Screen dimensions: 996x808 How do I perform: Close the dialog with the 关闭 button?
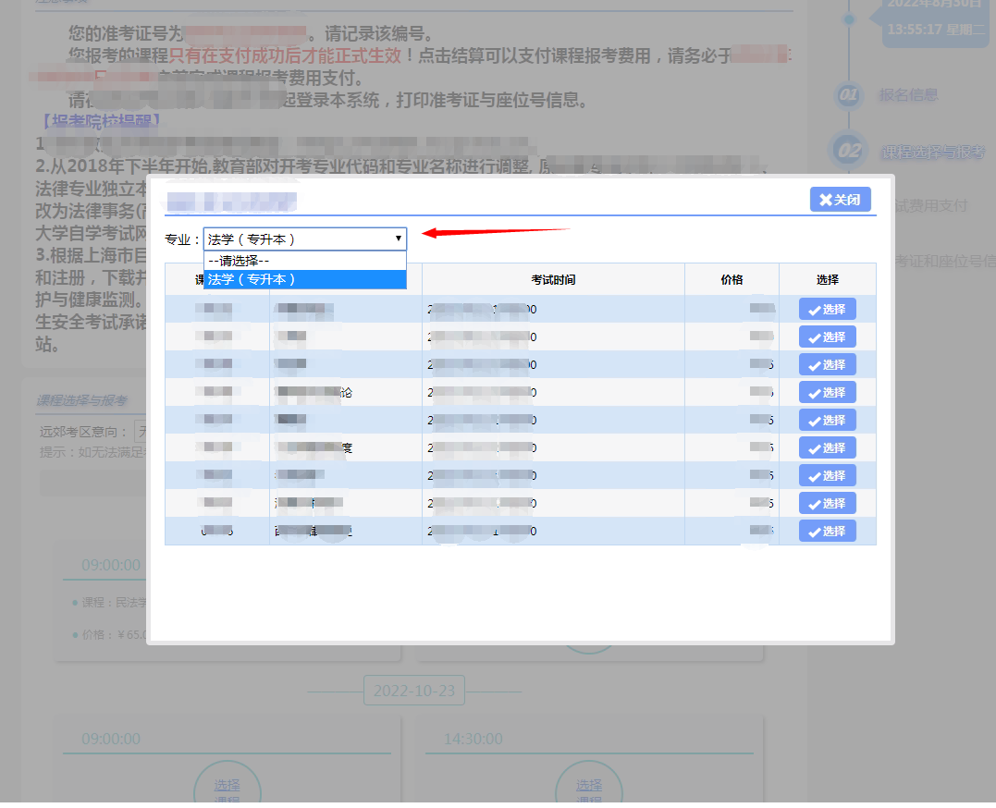tap(840, 200)
